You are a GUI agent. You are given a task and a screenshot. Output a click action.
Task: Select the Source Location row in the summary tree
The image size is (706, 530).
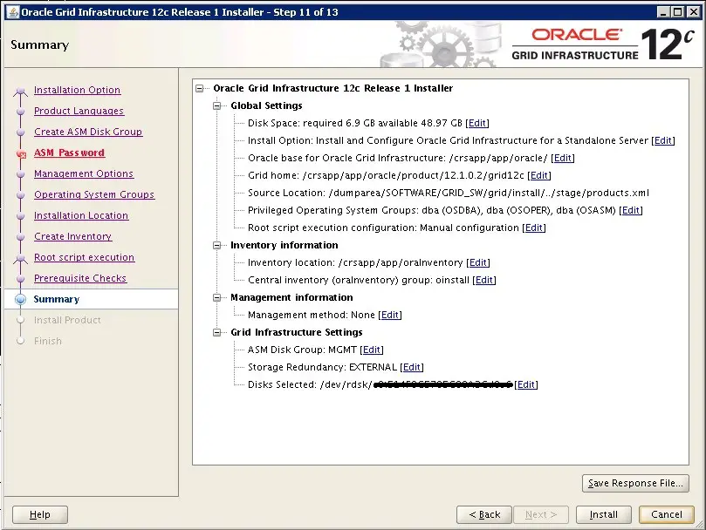449,193
